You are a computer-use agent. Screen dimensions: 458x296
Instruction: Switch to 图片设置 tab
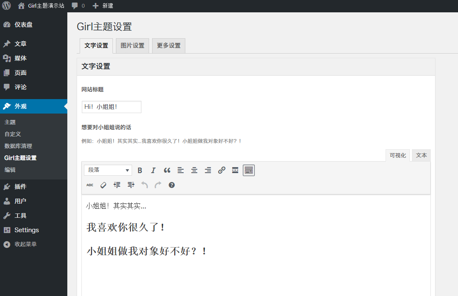pos(133,46)
